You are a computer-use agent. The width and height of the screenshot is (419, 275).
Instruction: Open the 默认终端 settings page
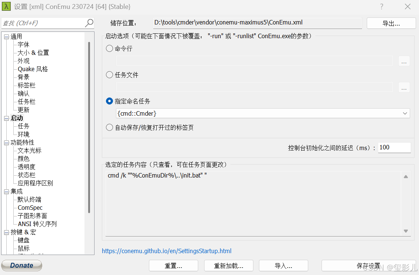tap(29, 199)
